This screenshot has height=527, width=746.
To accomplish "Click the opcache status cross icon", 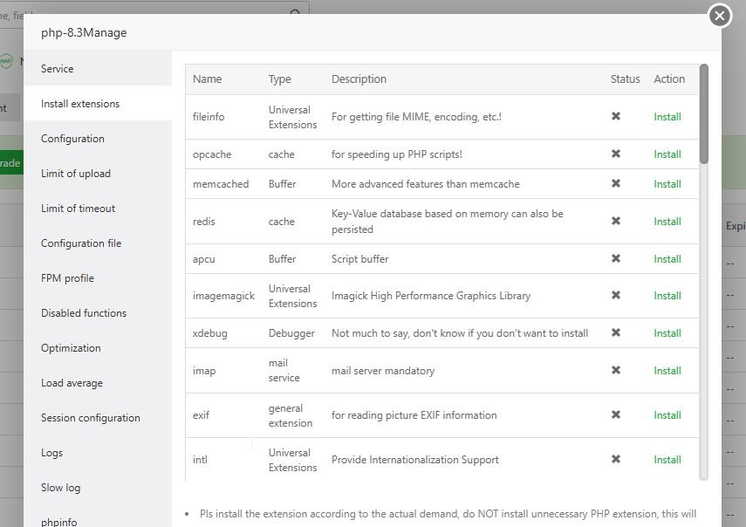I will click(x=616, y=154).
